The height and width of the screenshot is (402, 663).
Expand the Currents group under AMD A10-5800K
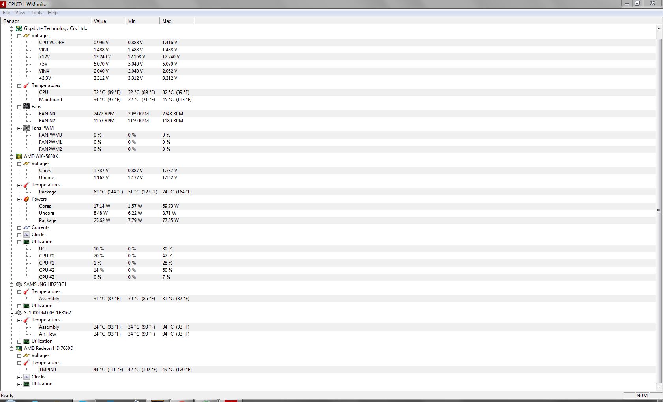pyautogui.click(x=19, y=228)
